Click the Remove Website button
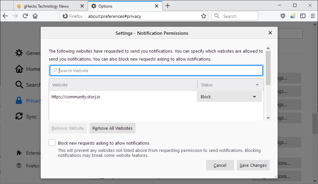The width and height of the screenshot is (318, 184). [x=68, y=128]
